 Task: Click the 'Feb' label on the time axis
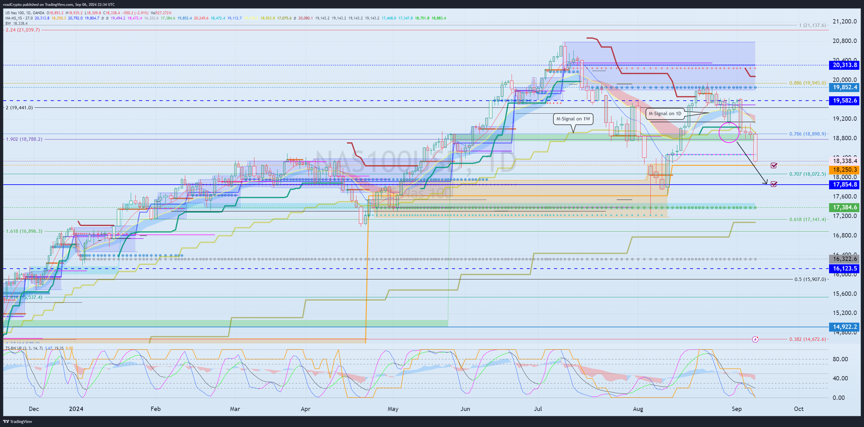tap(155, 409)
